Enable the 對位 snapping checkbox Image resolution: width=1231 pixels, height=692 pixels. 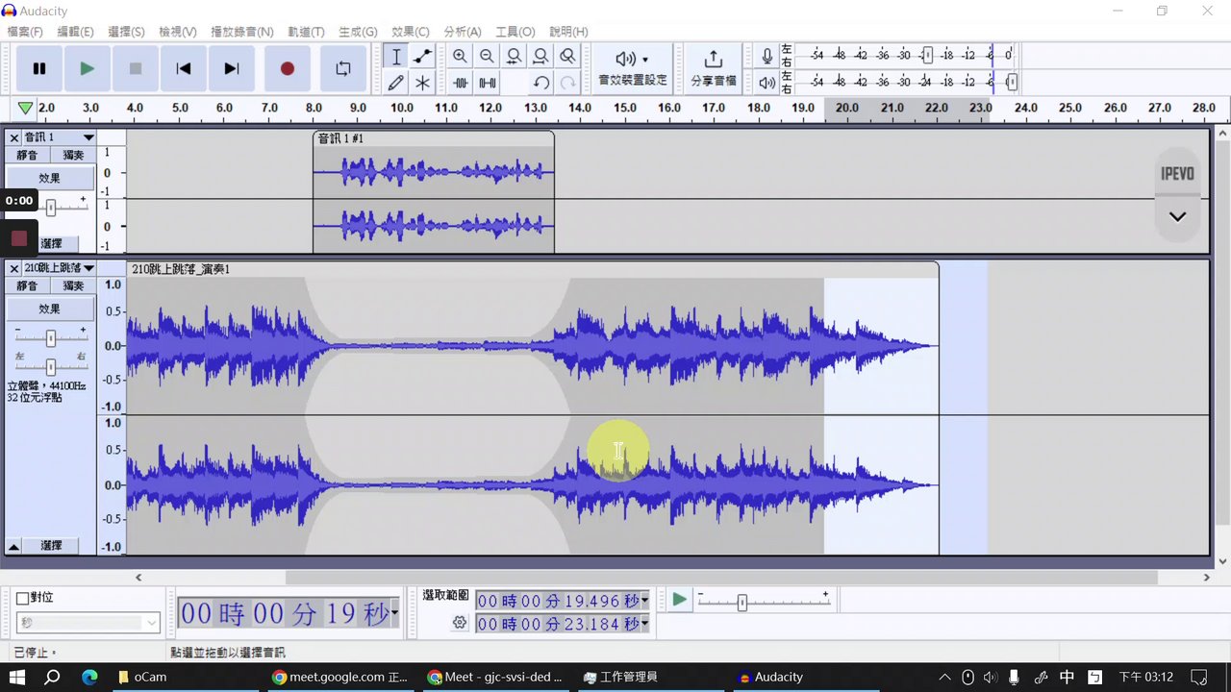tap(23, 598)
